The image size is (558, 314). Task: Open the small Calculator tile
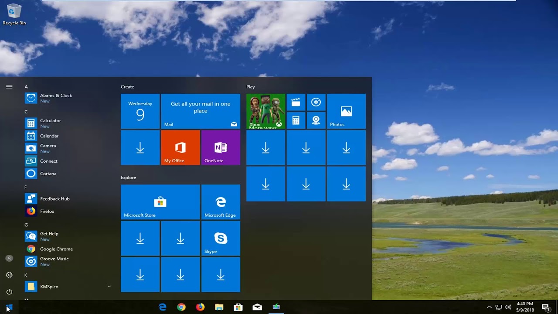tap(296, 120)
